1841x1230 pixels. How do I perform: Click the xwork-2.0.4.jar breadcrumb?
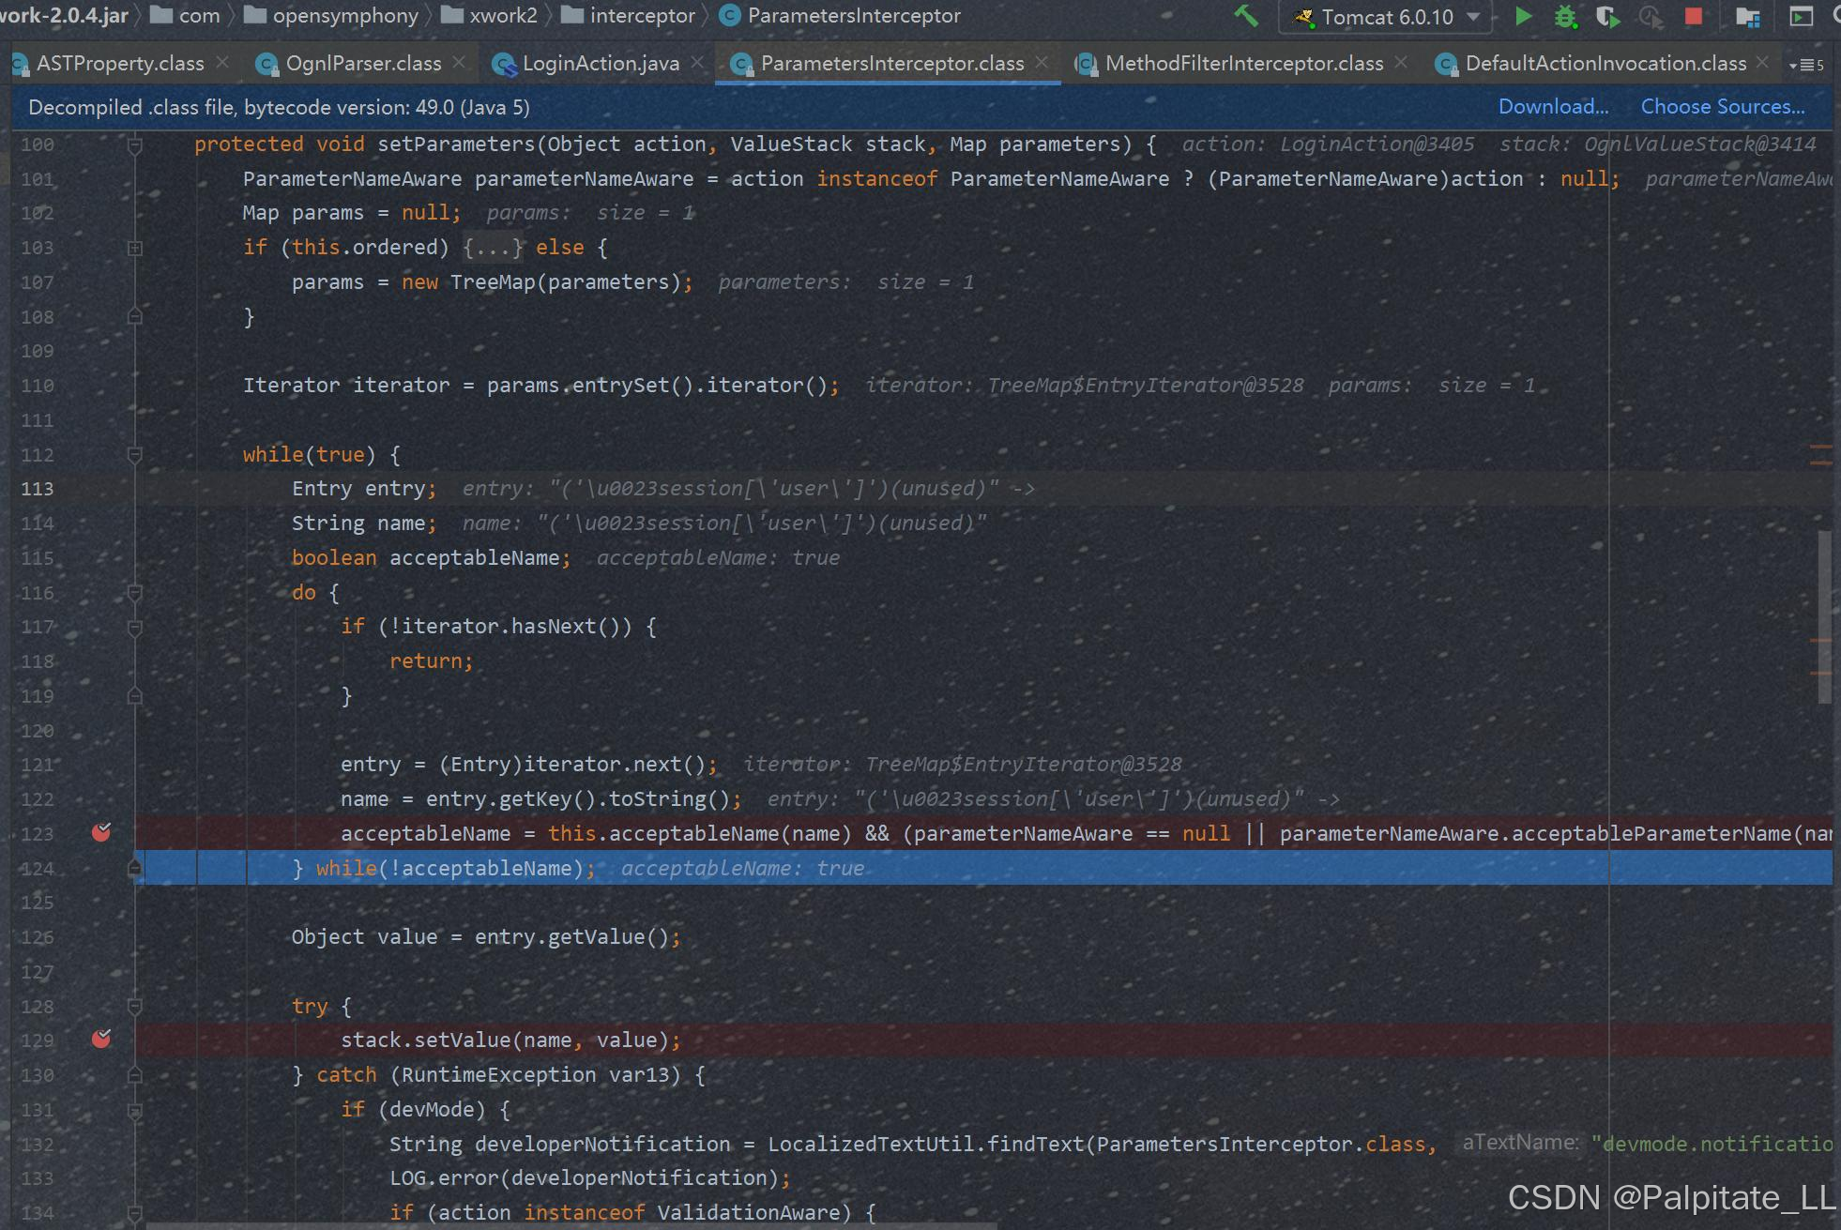(x=65, y=16)
